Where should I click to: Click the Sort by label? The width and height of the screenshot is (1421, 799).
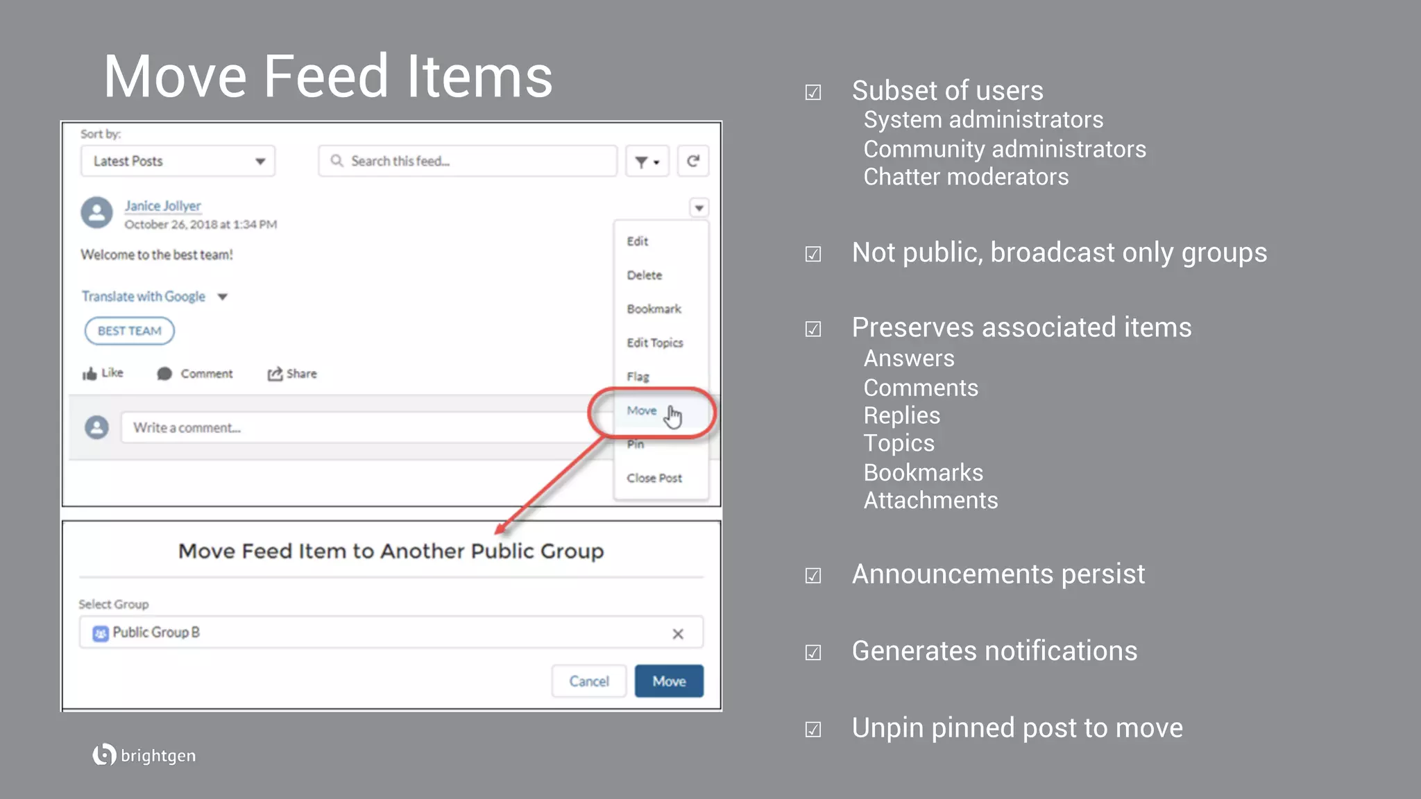101,134
